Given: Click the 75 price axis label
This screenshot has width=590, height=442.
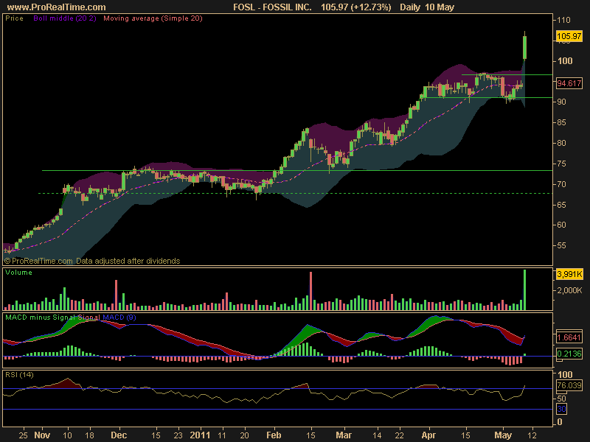Looking at the screenshot, I should 561,164.
